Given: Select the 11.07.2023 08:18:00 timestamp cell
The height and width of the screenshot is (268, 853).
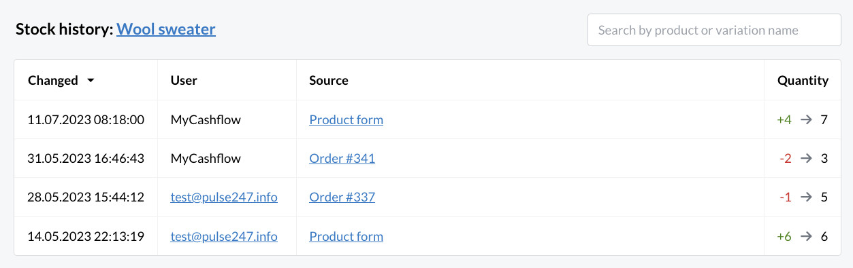Looking at the screenshot, I should (x=86, y=119).
